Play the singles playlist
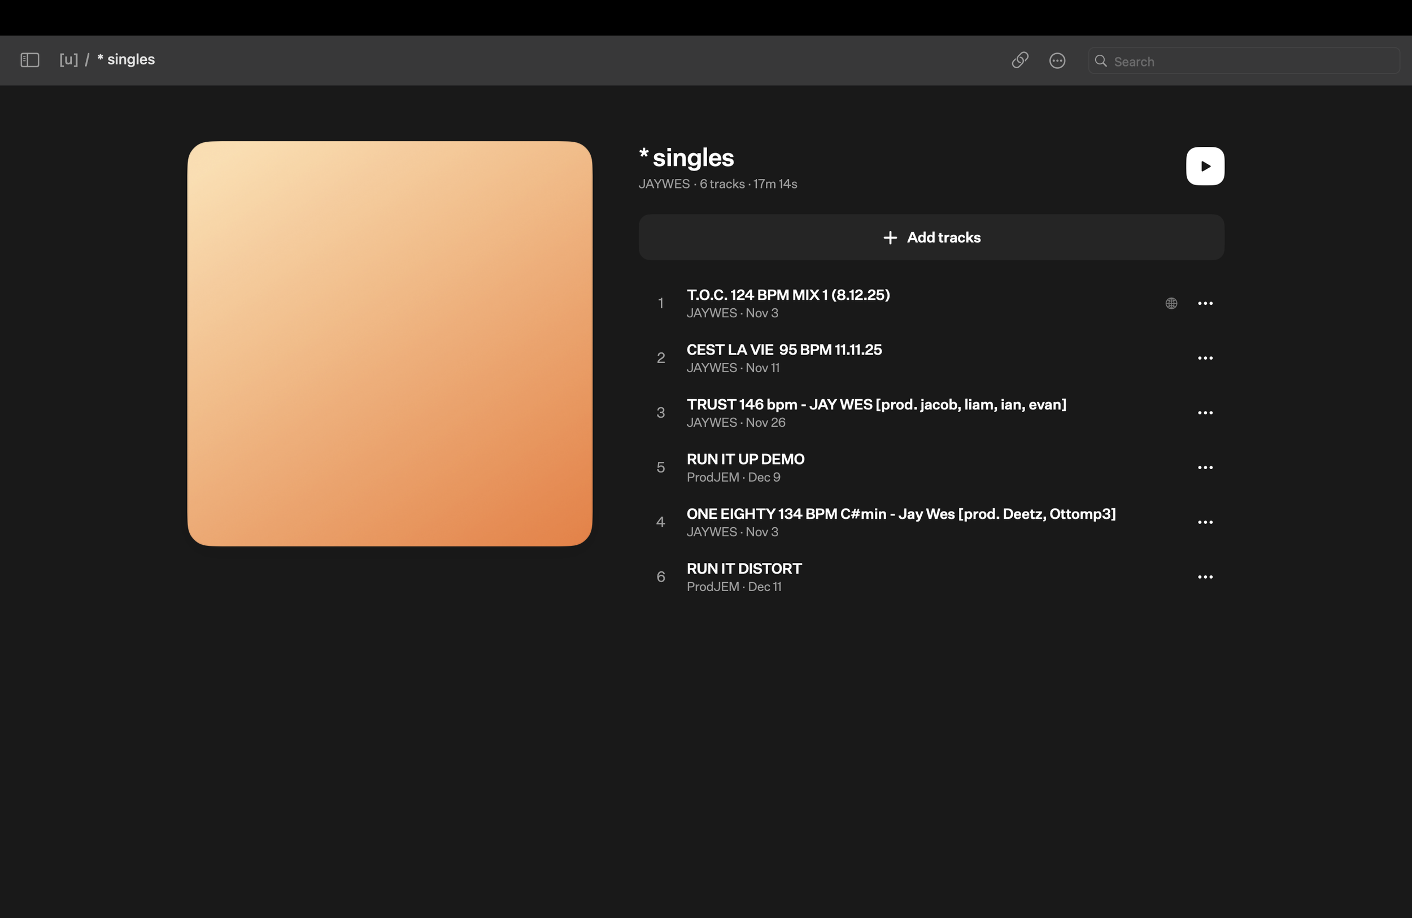1412x918 pixels. tap(1204, 166)
